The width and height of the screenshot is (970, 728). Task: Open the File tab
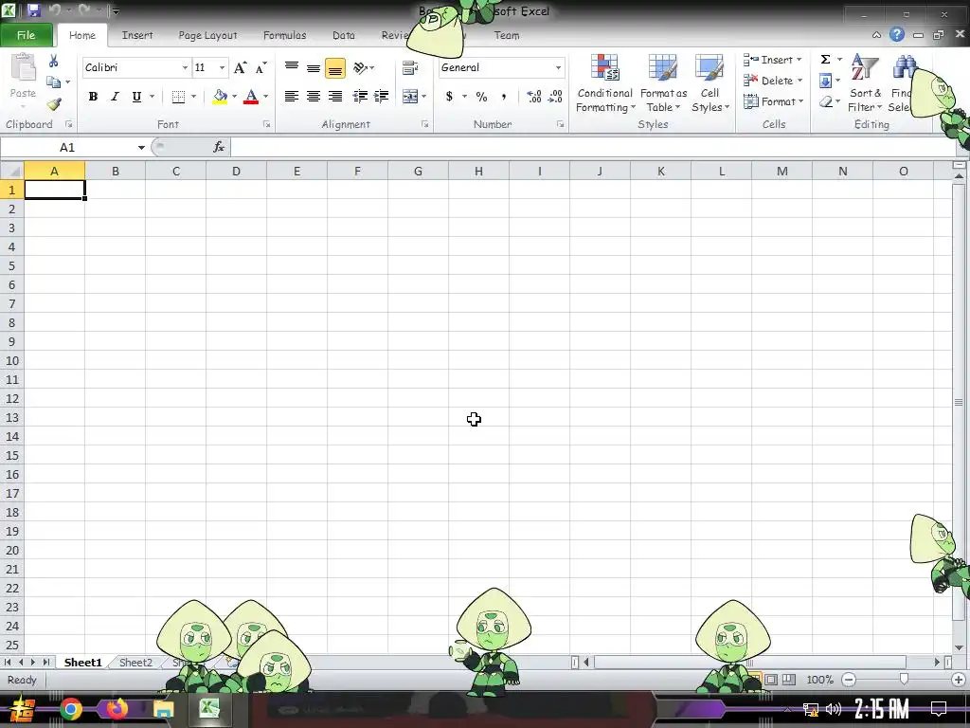click(x=26, y=35)
